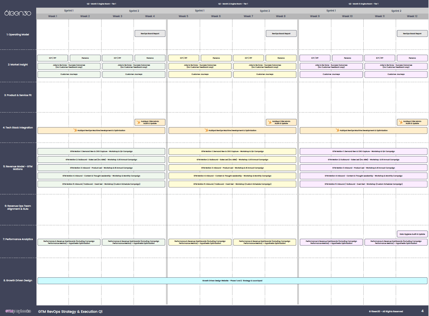Open the RevOps Board Report card in Week 12
Viewport: 429px width, 316px height.
[x=412, y=34]
